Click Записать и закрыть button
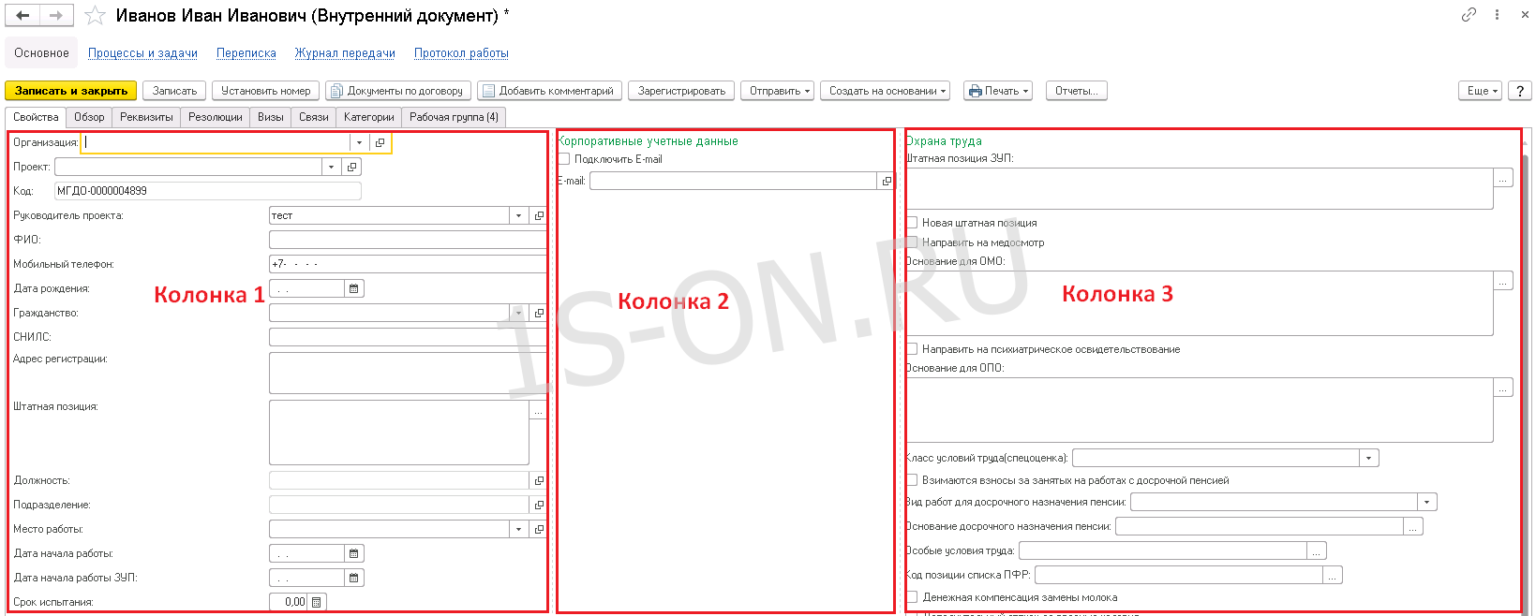 pyautogui.click(x=71, y=91)
